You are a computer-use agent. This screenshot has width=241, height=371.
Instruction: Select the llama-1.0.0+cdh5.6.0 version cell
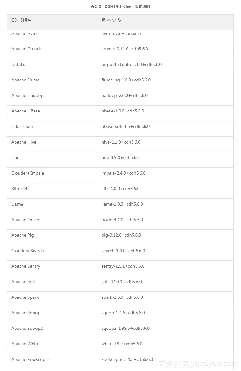(x=122, y=204)
